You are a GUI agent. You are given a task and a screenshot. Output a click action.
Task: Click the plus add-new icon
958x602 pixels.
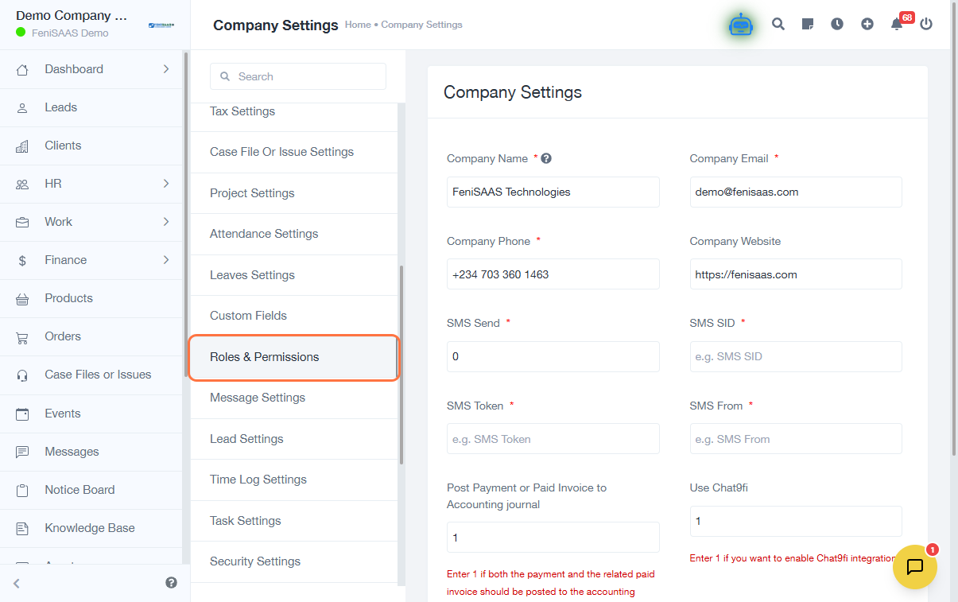pos(867,25)
